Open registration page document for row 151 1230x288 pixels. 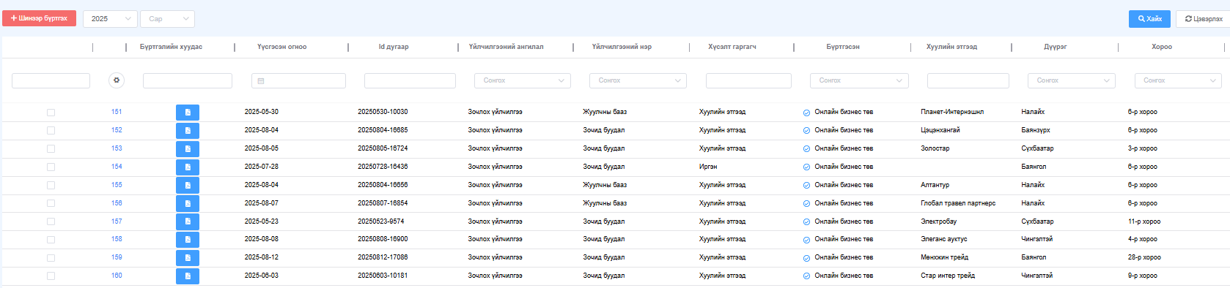tap(188, 113)
